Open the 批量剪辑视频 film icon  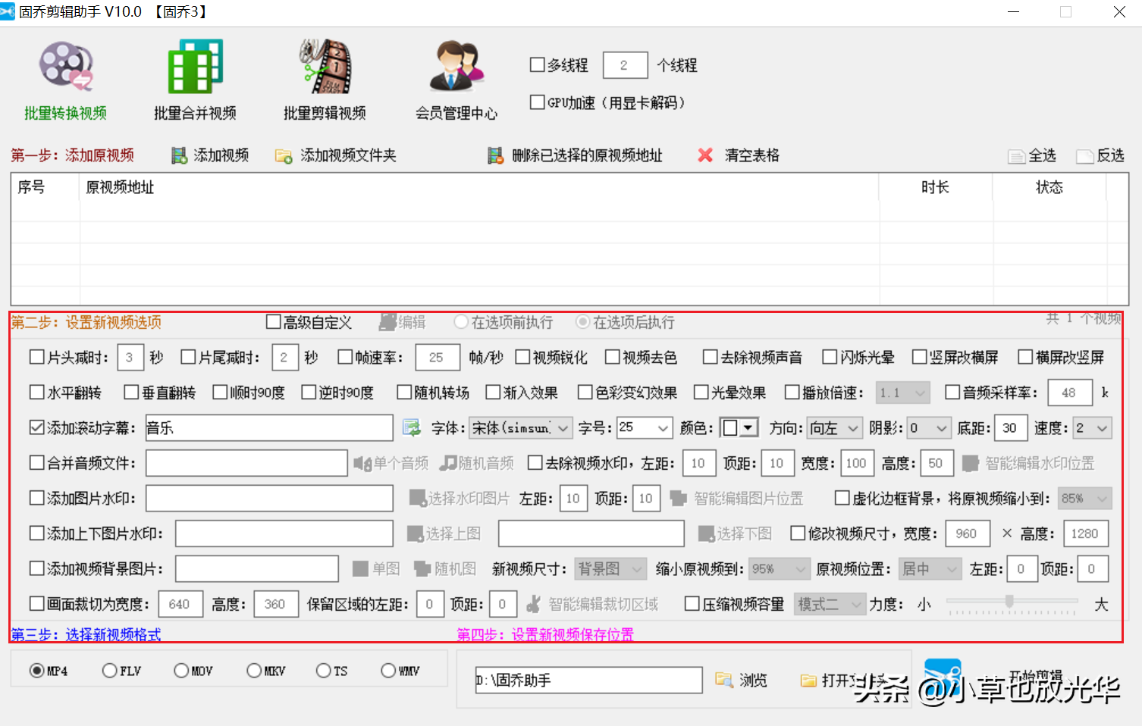(x=325, y=67)
